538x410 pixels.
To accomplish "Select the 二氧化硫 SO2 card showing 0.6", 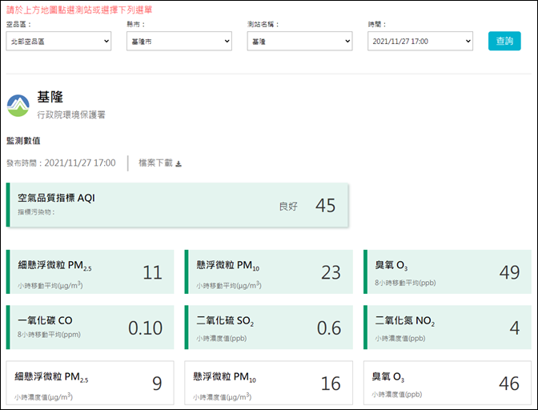I will point(269,328).
